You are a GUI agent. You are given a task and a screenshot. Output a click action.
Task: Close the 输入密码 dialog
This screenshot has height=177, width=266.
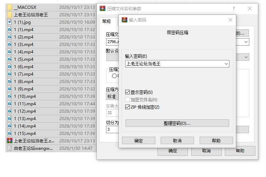(231, 20)
